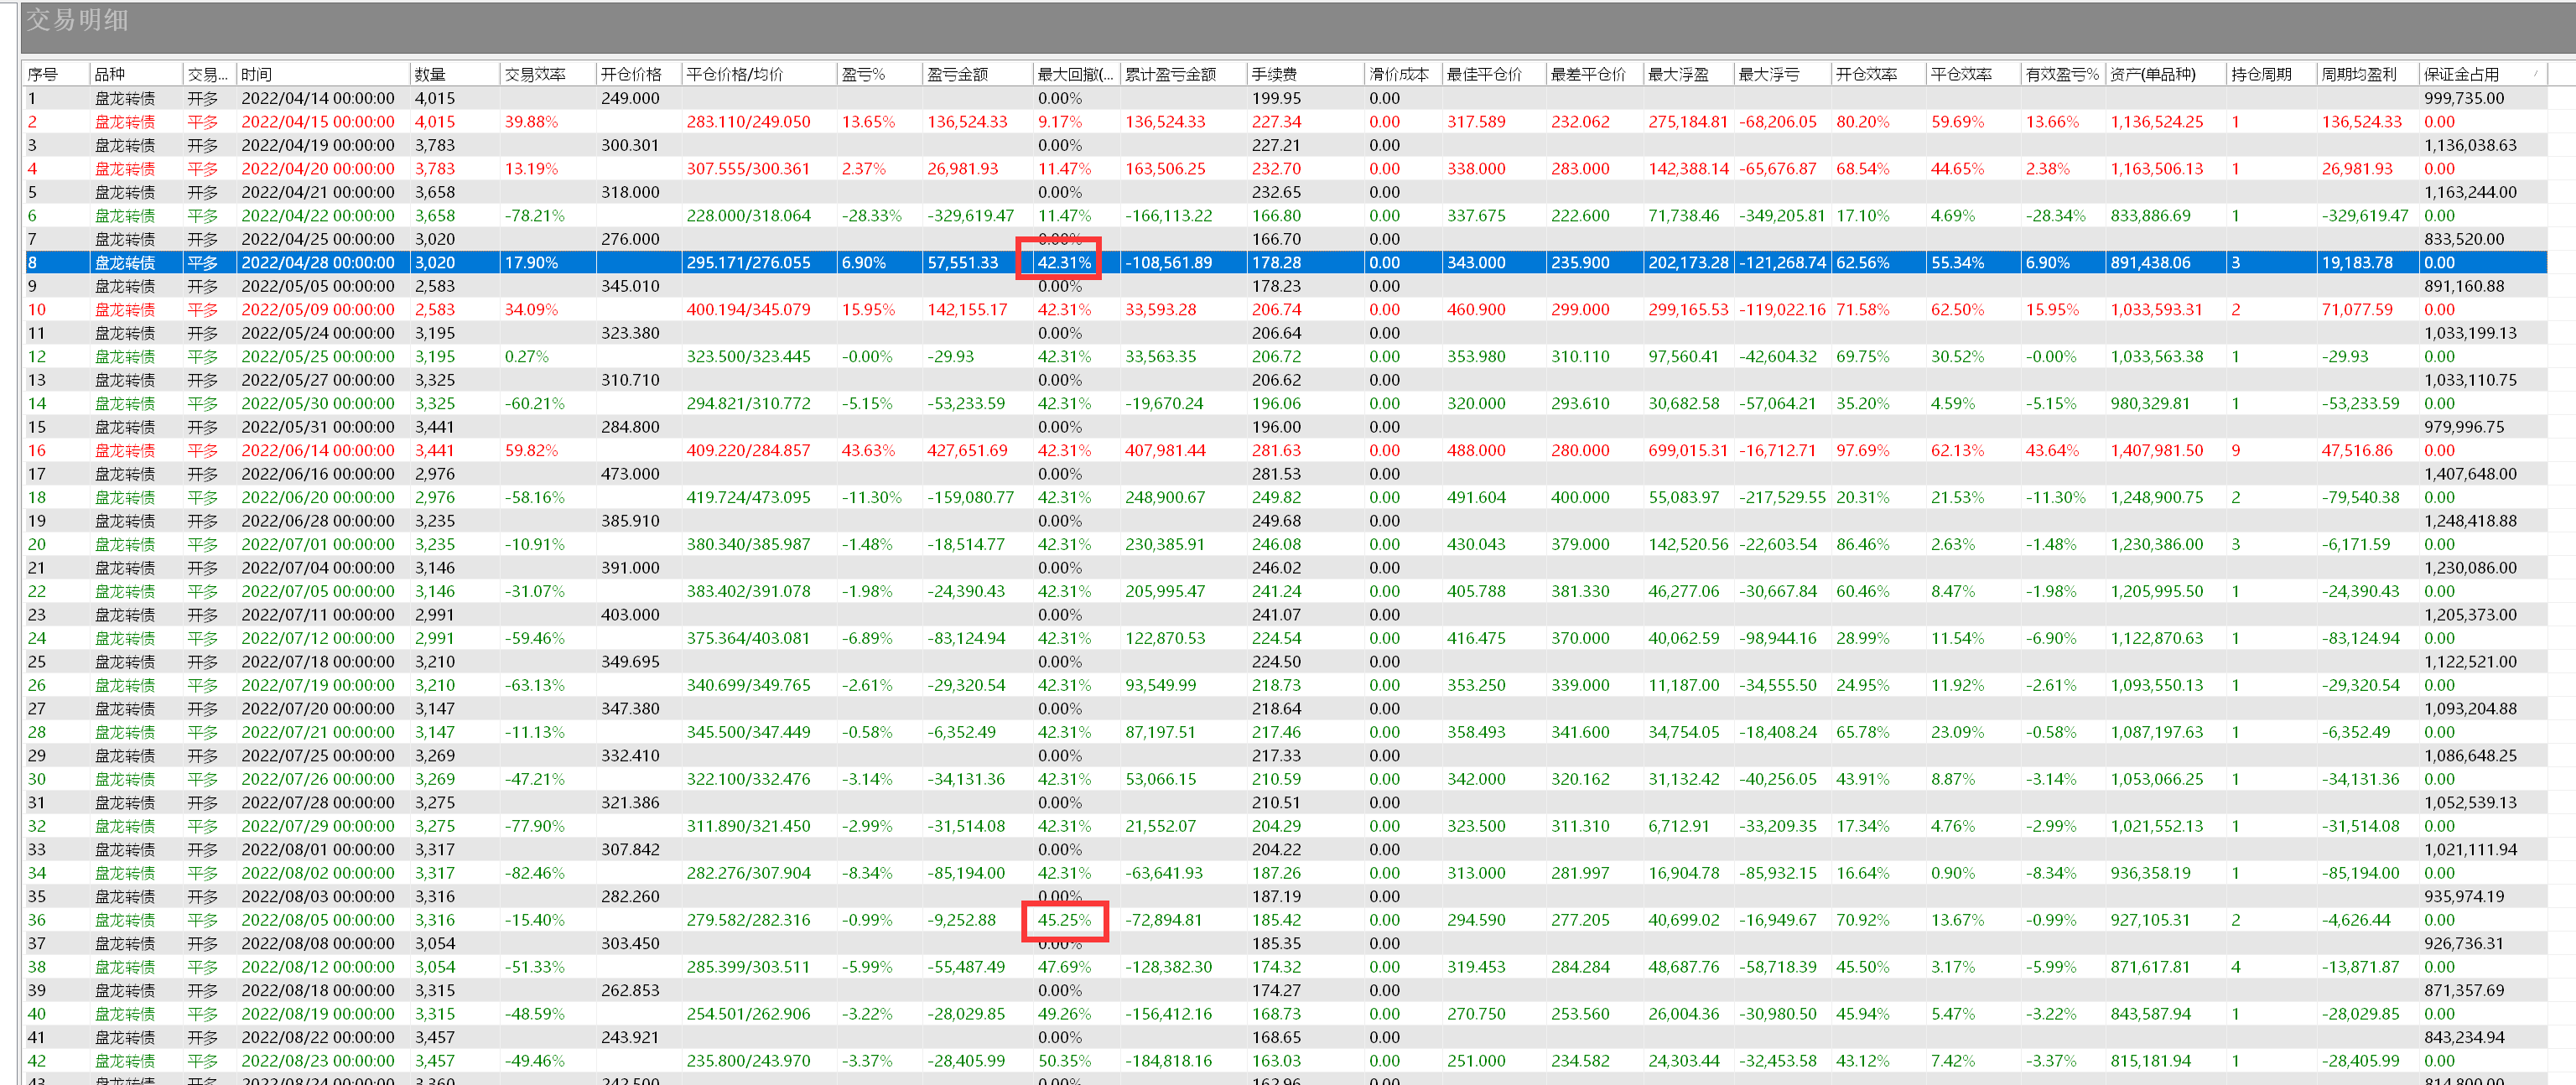The width and height of the screenshot is (2576, 1085).
Task: Select open price 243.921 in row 41
Action: (630, 1038)
